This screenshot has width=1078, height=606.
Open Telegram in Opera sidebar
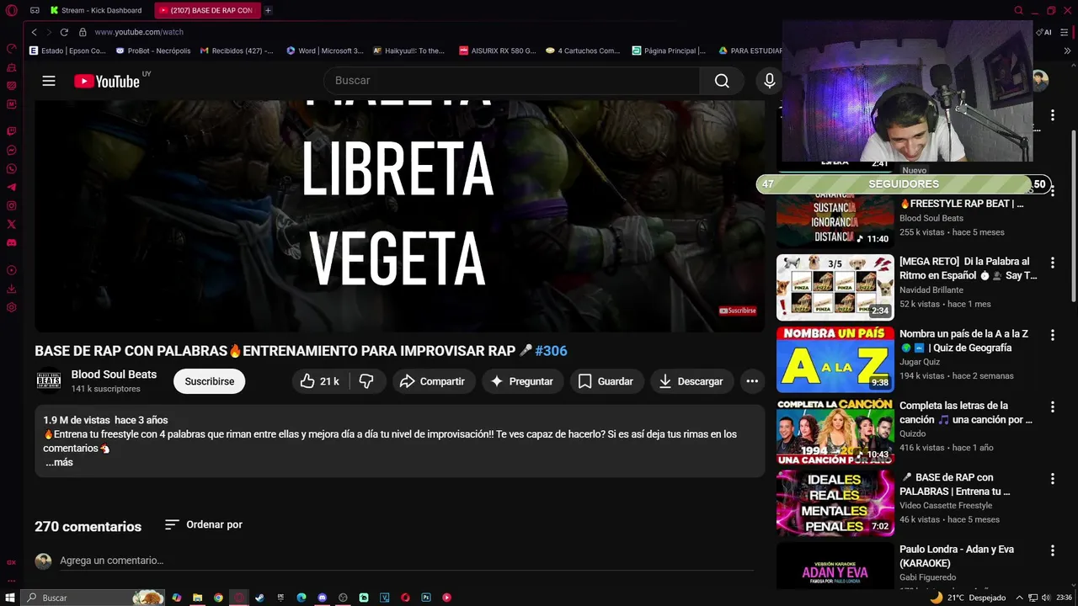point(11,187)
